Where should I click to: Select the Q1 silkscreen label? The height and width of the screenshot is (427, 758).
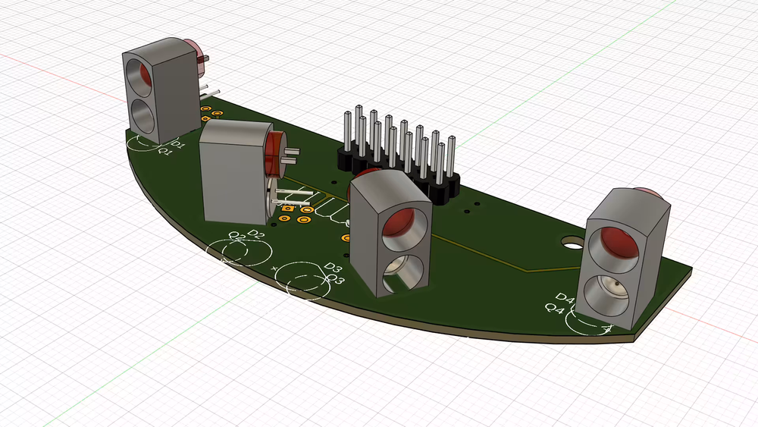pyautogui.click(x=165, y=151)
